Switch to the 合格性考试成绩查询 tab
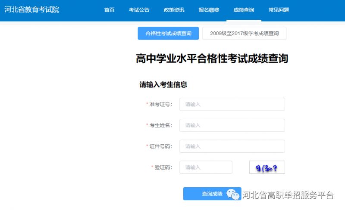The width and height of the screenshot is (345, 210). pos(168,33)
